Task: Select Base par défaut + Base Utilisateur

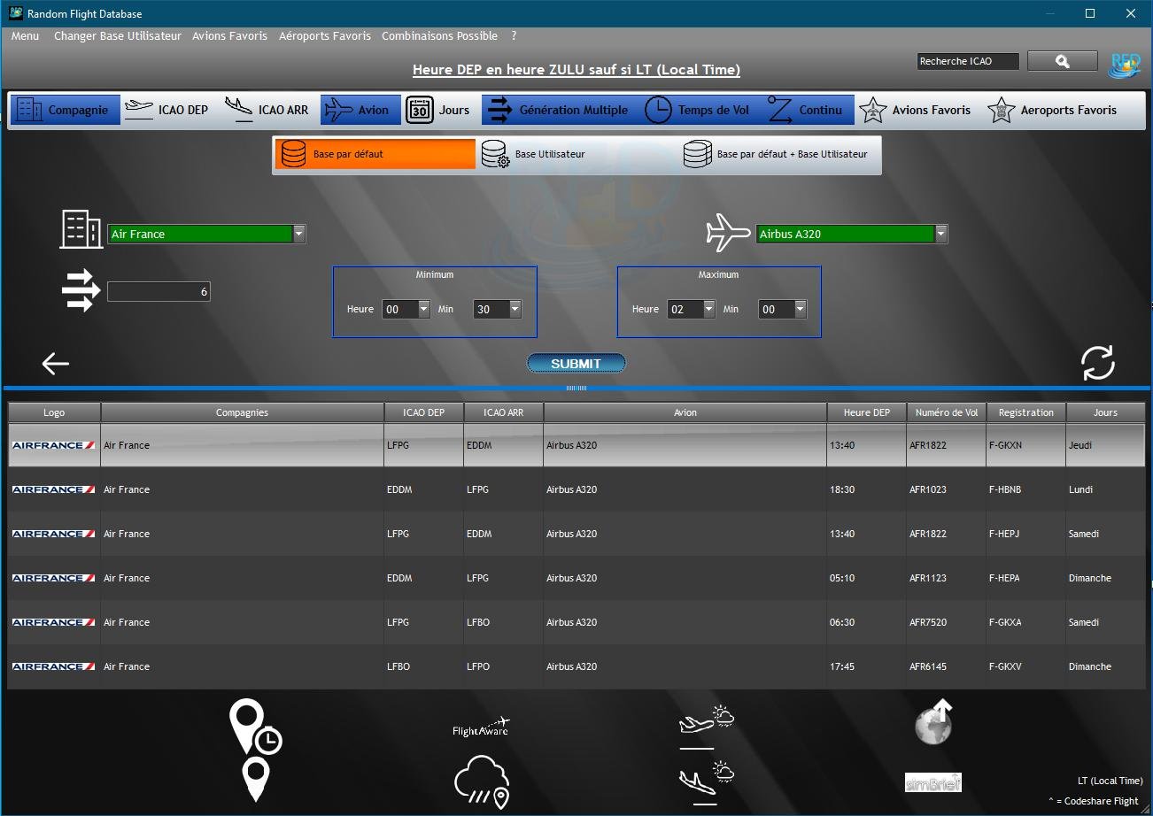Action: click(x=779, y=154)
